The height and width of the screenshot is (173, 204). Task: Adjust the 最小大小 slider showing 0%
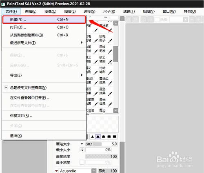[x=98, y=150]
